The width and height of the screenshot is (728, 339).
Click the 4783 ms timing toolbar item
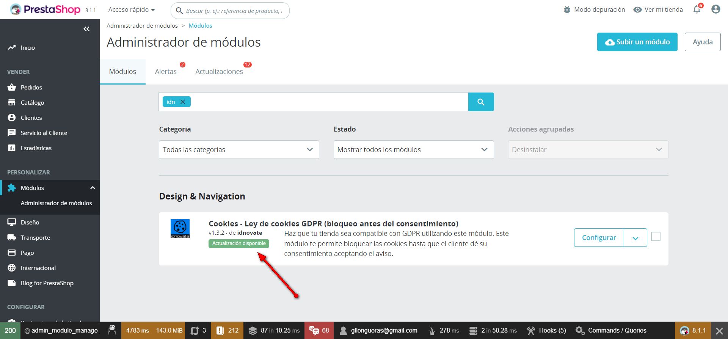[138, 331]
